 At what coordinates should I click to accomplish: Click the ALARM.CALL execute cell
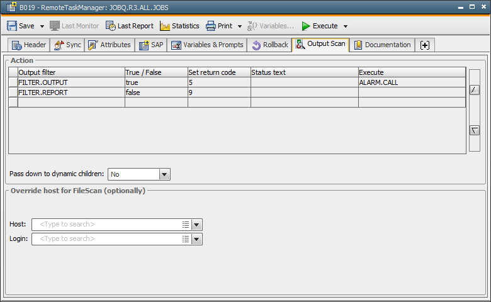pyautogui.click(x=412, y=82)
